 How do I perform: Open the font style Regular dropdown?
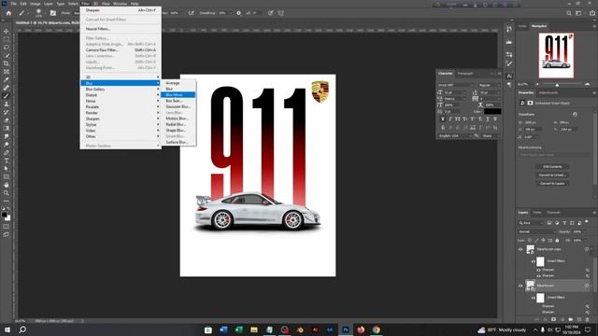click(490, 85)
